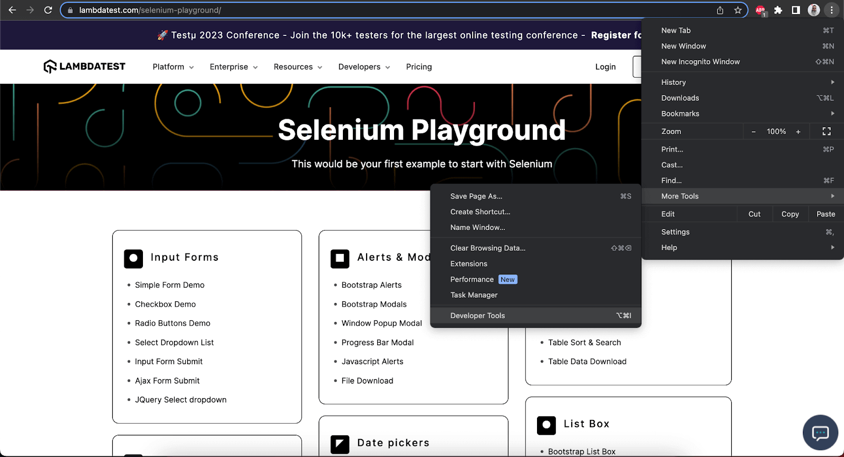The height and width of the screenshot is (457, 844).
Task: Open Task Manager
Action: tap(536, 295)
